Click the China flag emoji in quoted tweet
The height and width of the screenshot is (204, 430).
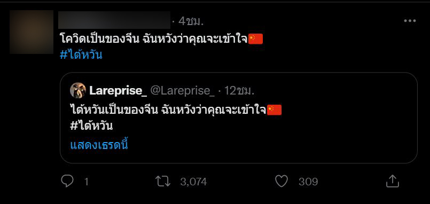[274, 110]
